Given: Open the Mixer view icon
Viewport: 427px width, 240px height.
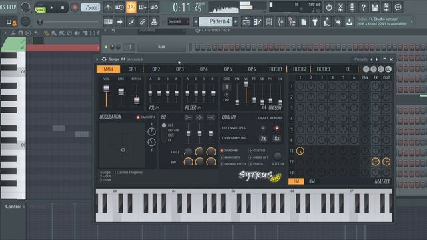Looking at the screenshot, I should pos(280,21).
